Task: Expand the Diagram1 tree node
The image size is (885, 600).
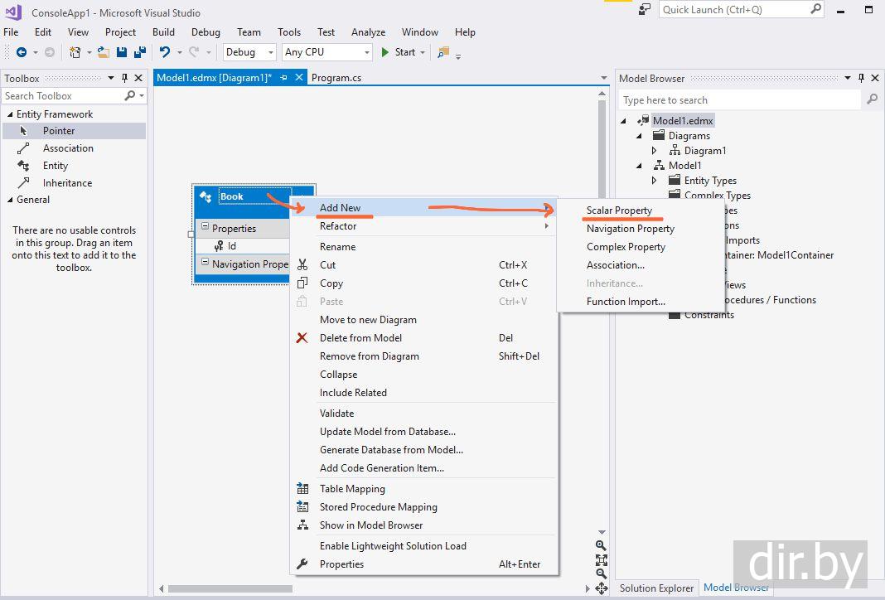Action: (655, 151)
